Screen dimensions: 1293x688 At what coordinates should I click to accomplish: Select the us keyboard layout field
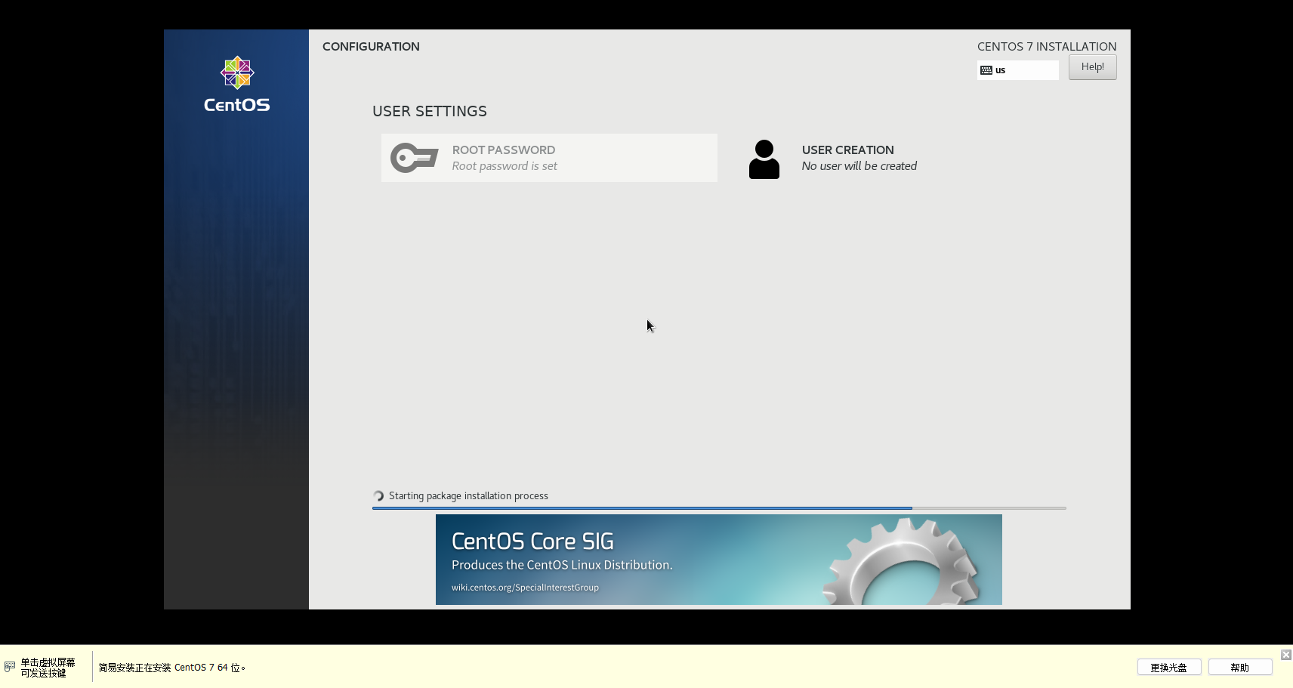1017,70
